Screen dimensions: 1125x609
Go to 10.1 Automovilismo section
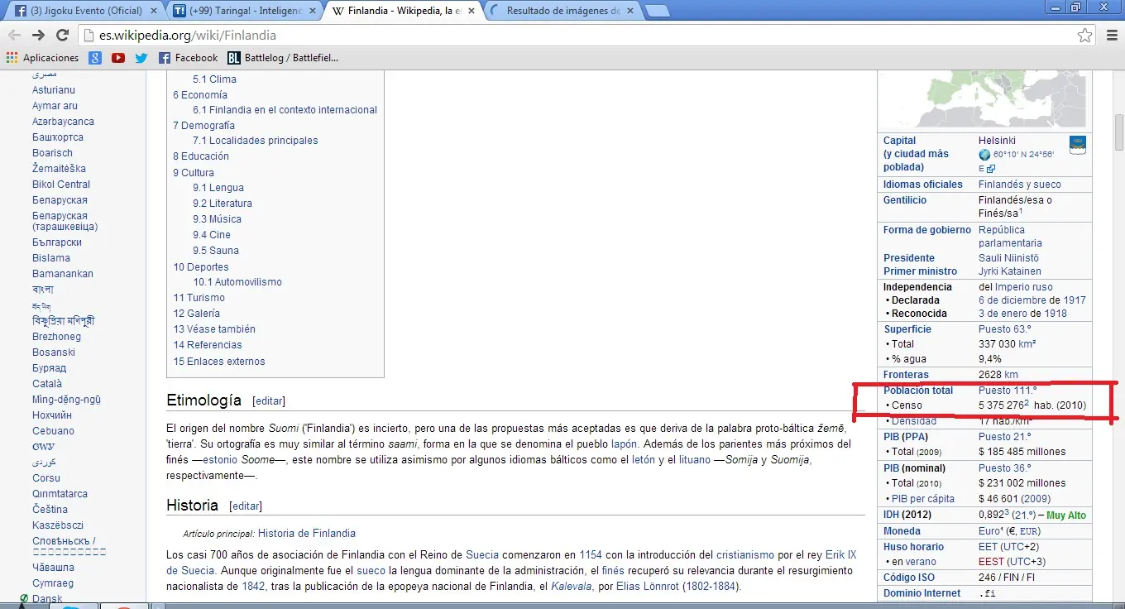click(x=237, y=282)
